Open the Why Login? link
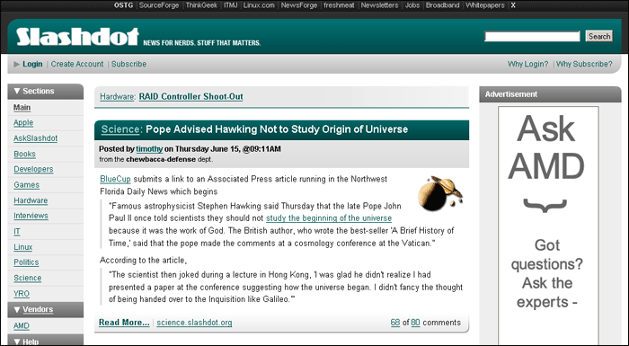 [x=528, y=64]
